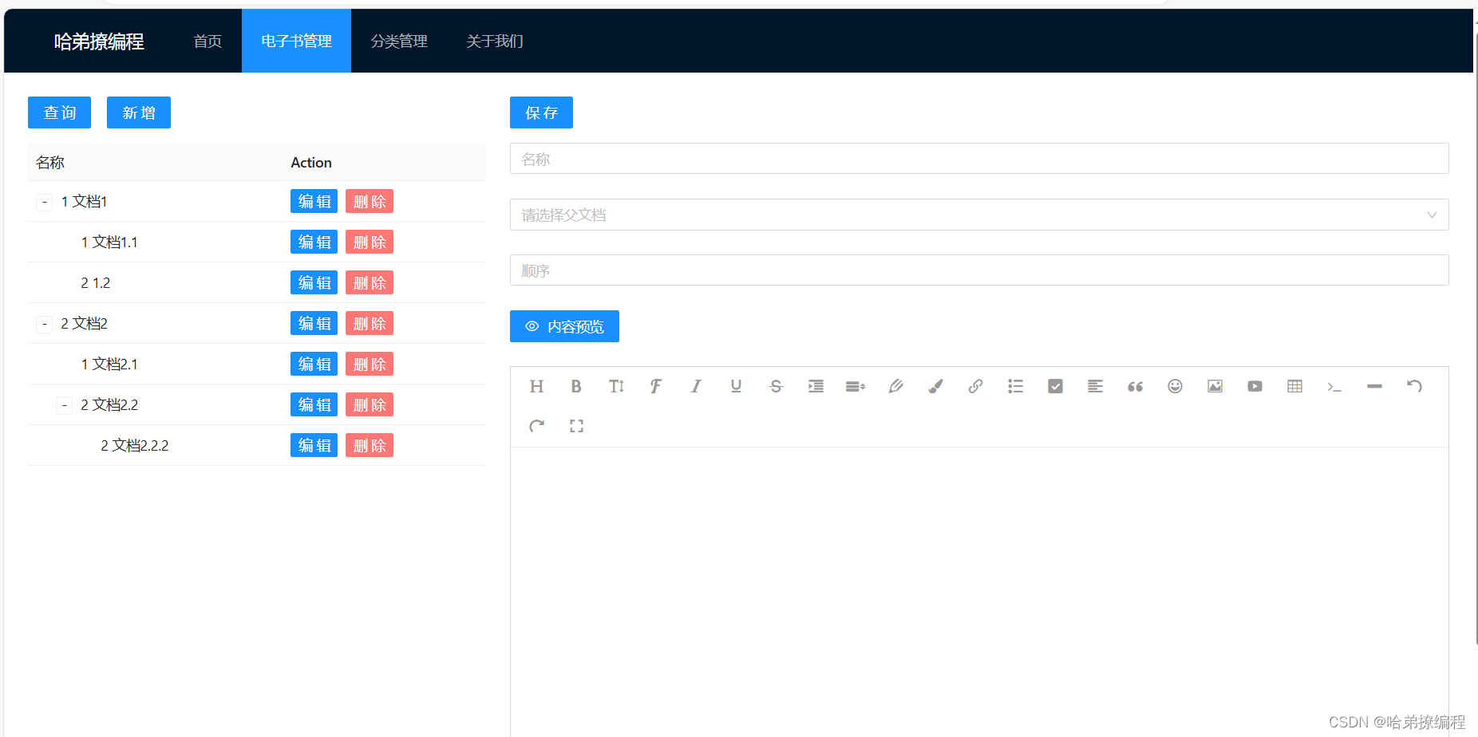Delete the 文档1.1 row
Image resolution: width=1478 pixels, height=737 pixels.
pos(369,242)
